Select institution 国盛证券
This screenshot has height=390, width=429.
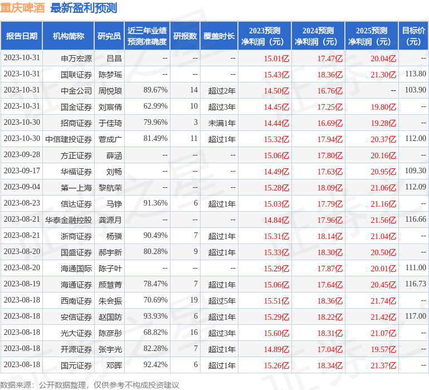click(76, 252)
